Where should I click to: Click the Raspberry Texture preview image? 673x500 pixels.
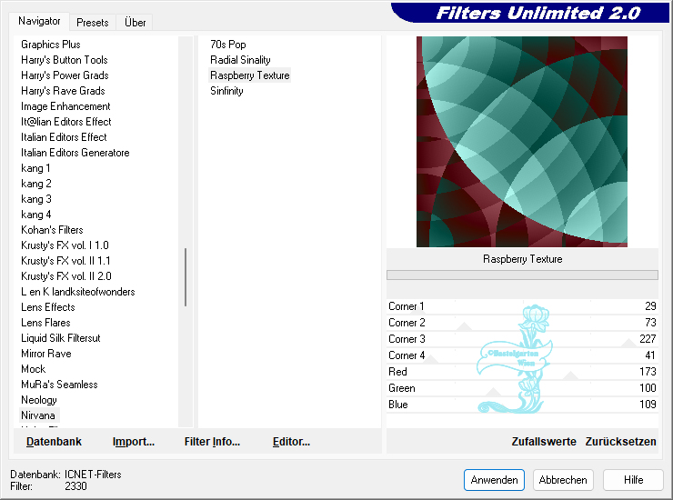[521, 142]
